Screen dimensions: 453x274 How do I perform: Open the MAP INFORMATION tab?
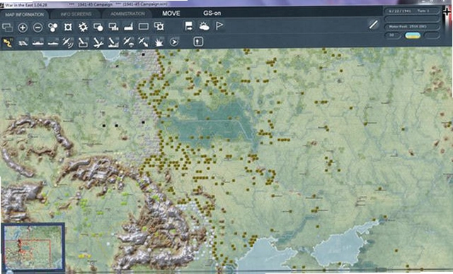(x=25, y=14)
